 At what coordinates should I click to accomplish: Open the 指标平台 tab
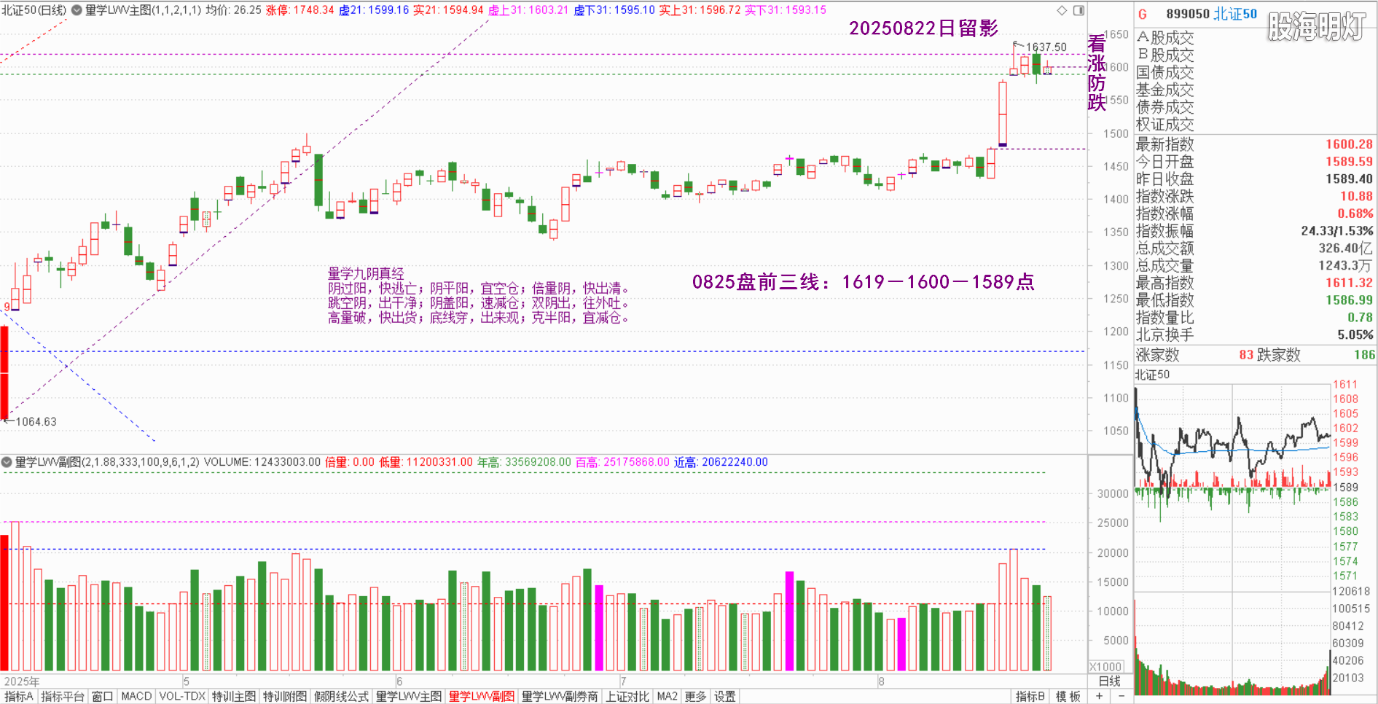click(63, 696)
